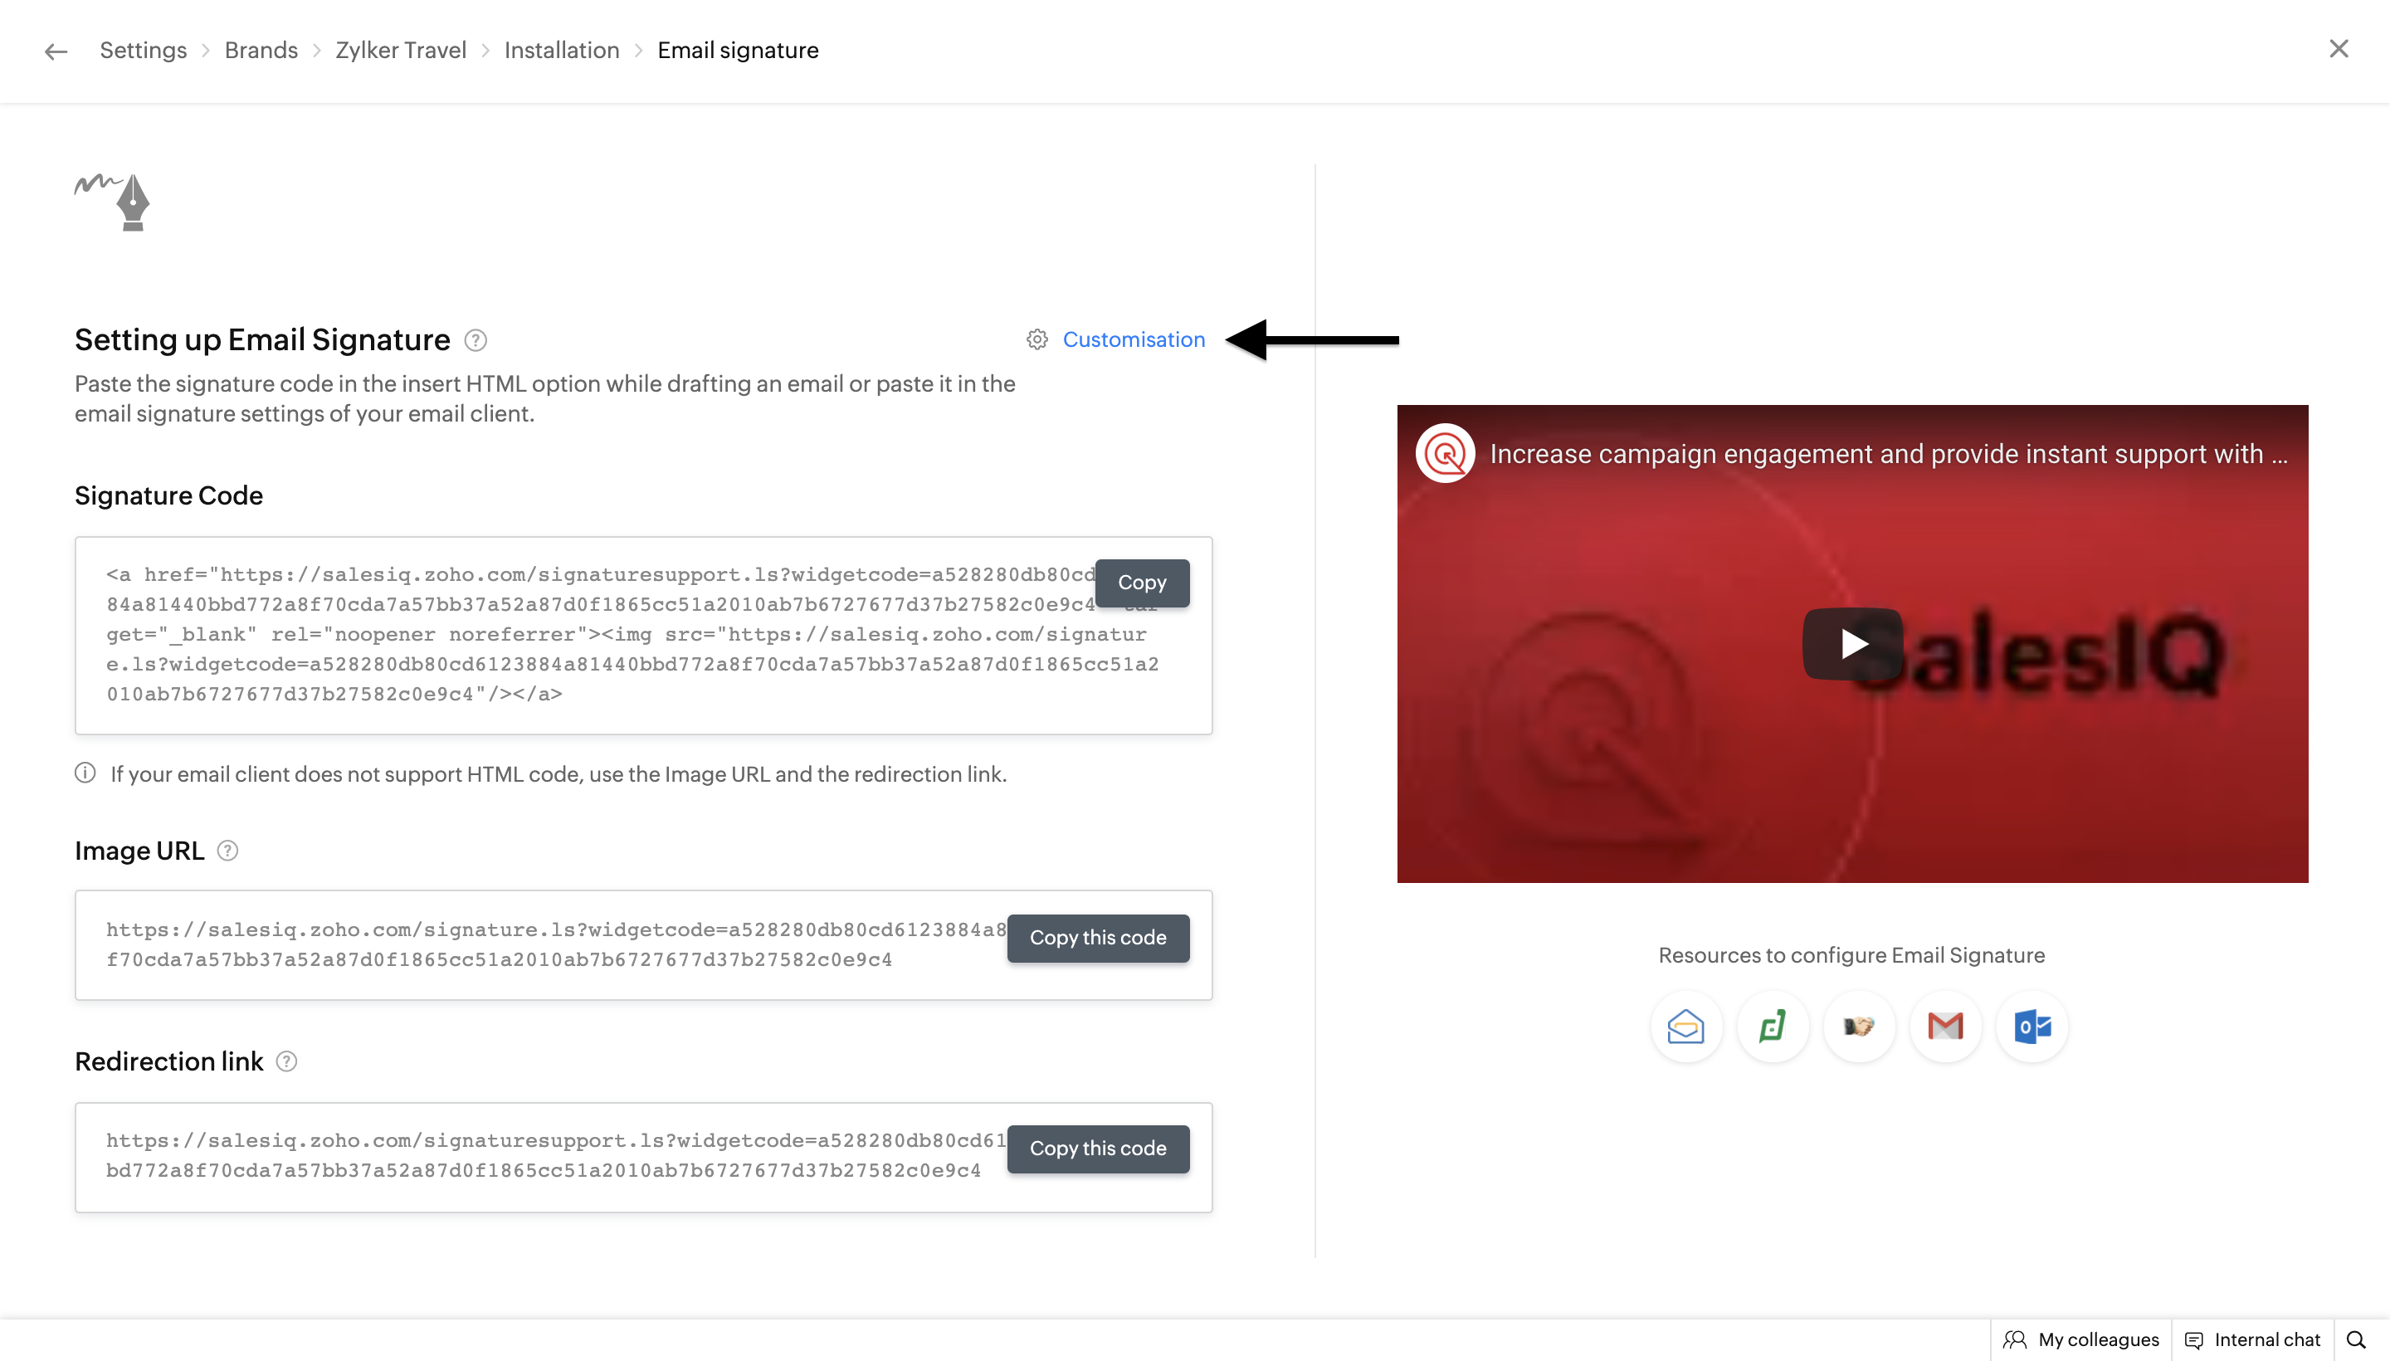This screenshot has width=2390, height=1361.
Task: Open Customisation settings link
Action: click(x=1133, y=339)
